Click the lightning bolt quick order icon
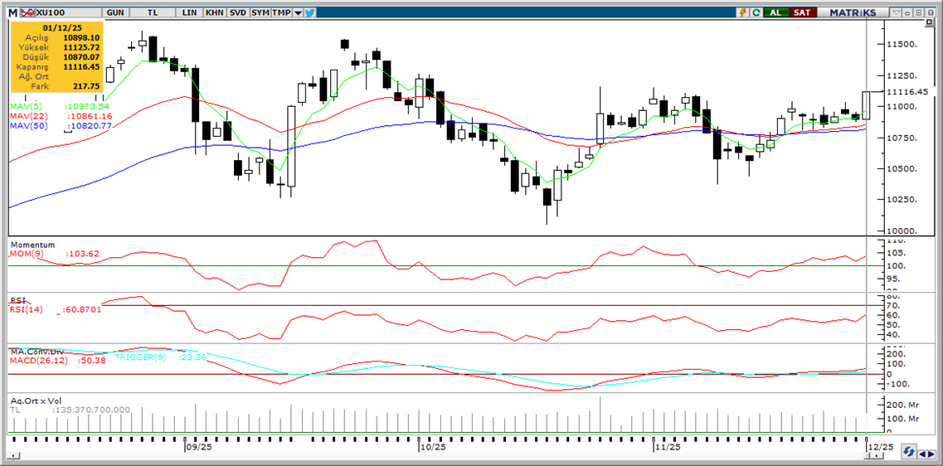This screenshot has height=466, width=943. tap(744, 12)
